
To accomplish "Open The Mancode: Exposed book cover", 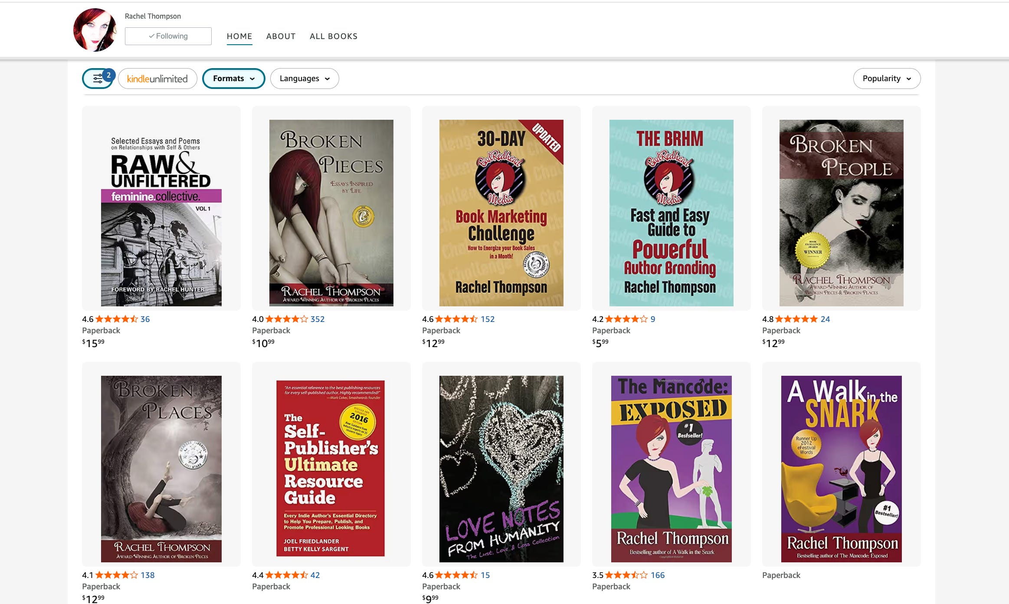I will coord(672,469).
